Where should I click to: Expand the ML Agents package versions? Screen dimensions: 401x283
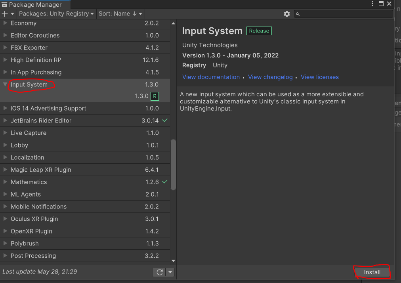point(5,194)
